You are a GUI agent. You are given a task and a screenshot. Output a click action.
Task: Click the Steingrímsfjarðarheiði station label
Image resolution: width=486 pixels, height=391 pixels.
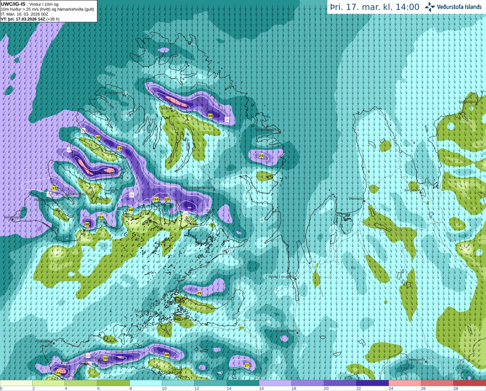pyautogui.click(x=197, y=188)
